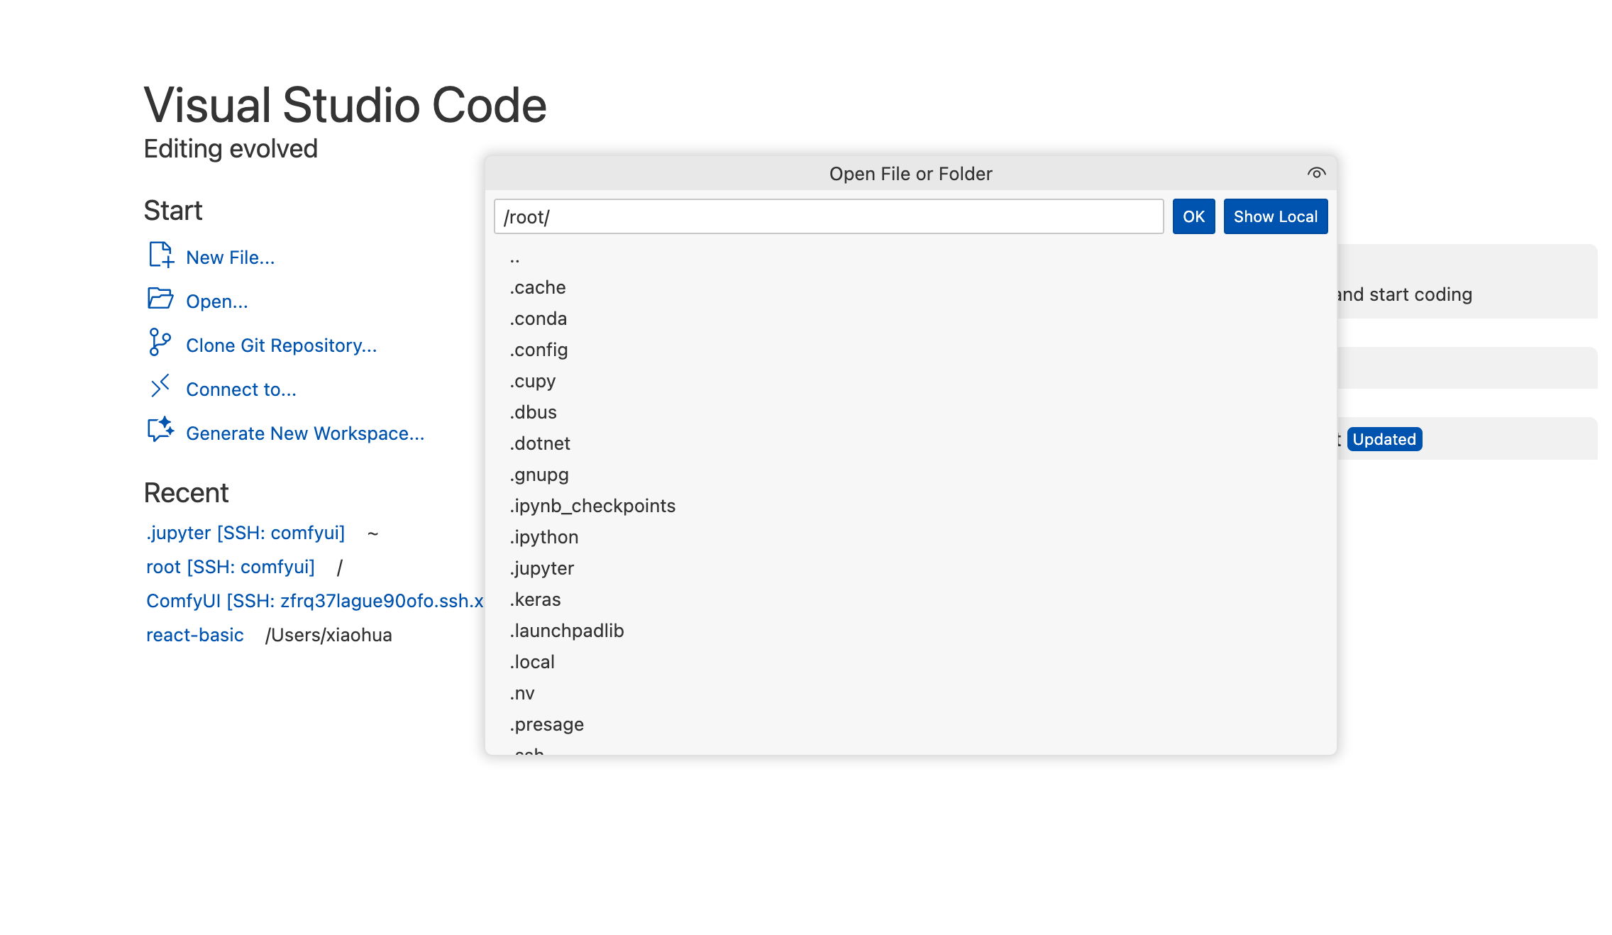Click the Connect to remote icon

(160, 386)
